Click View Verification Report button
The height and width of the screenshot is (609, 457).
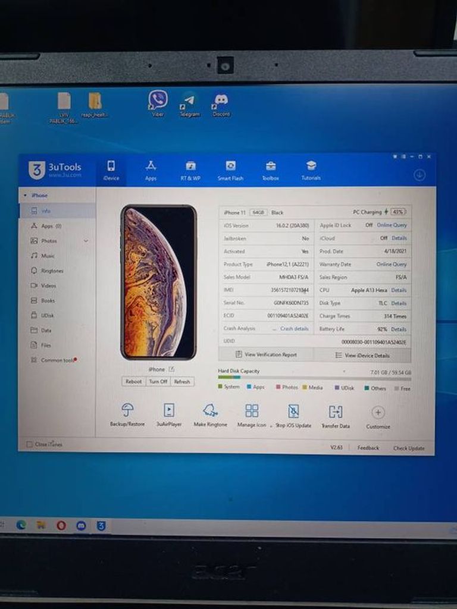266,354
